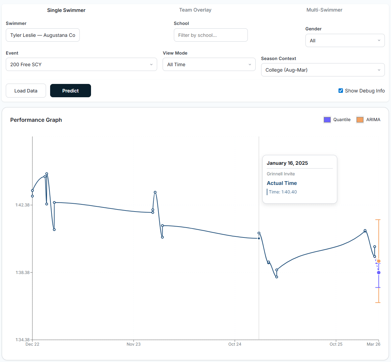Image resolution: width=391 pixels, height=362 pixels.
Task: Open the Multi-Swimmer tab
Action: (x=324, y=10)
